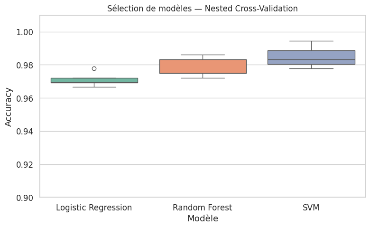Select the Logistic Regression outlier point
Image resolution: width=370 pixels, height=228 pixels.
pyautogui.click(x=94, y=68)
